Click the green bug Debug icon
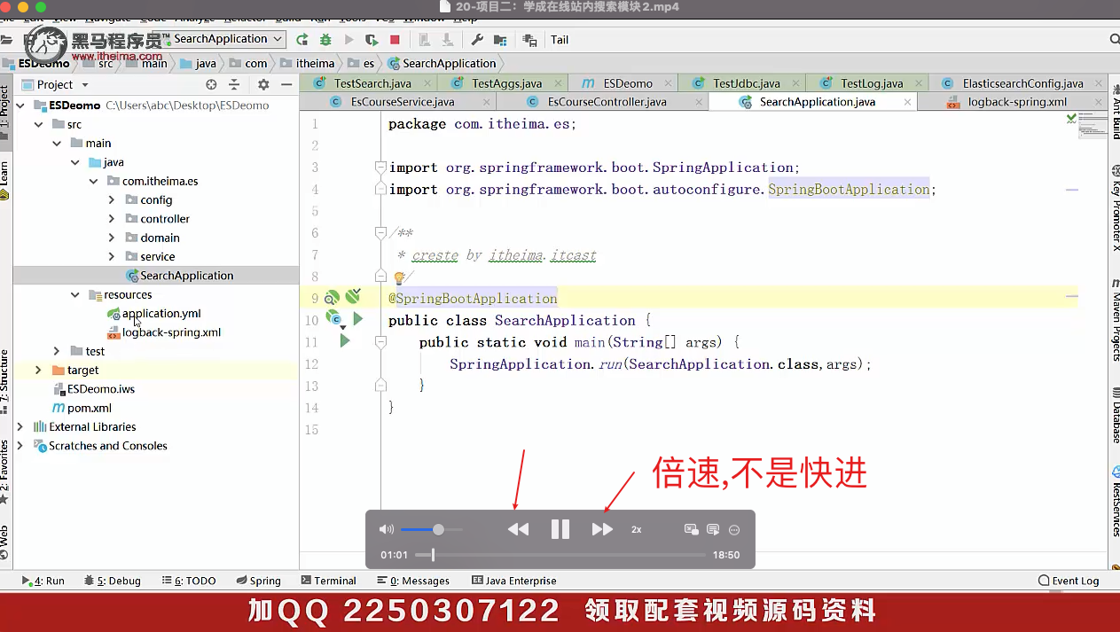Image resolution: width=1120 pixels, height=632 pixels. tap(325, 40)
